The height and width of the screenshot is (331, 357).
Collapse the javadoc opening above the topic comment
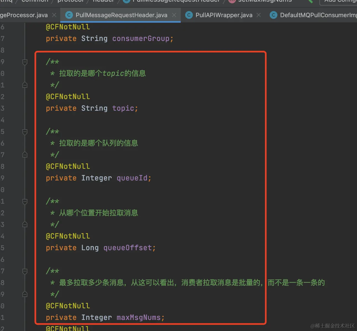25,62
